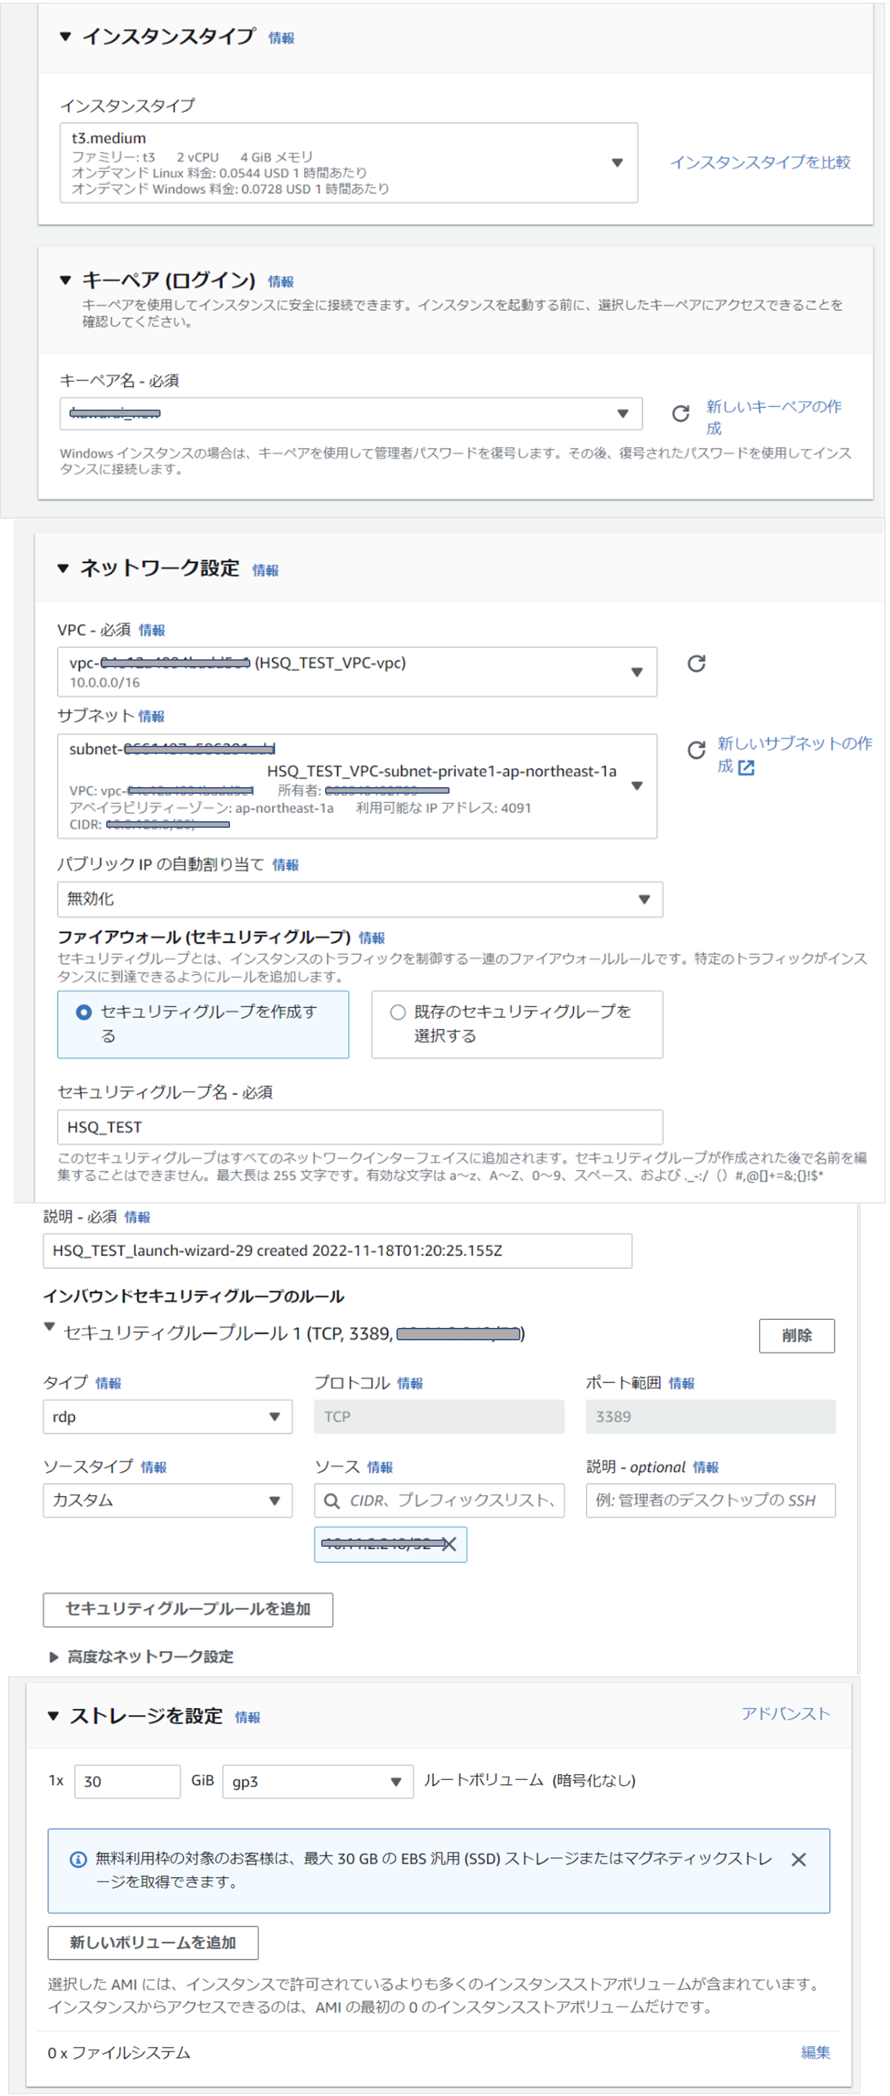Image resolution: width=890 pixels, height=2096 pixels.
Task: Click 情報 link next to パブリック IP の自動割り当て
Action: click(x=286, y=865)
